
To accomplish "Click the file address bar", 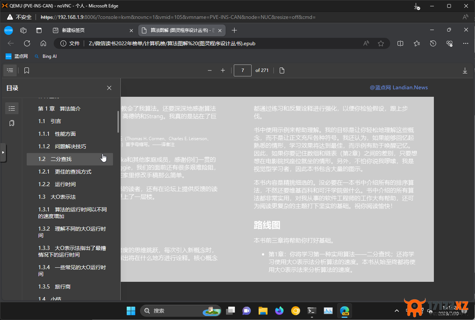I will 221,43.
